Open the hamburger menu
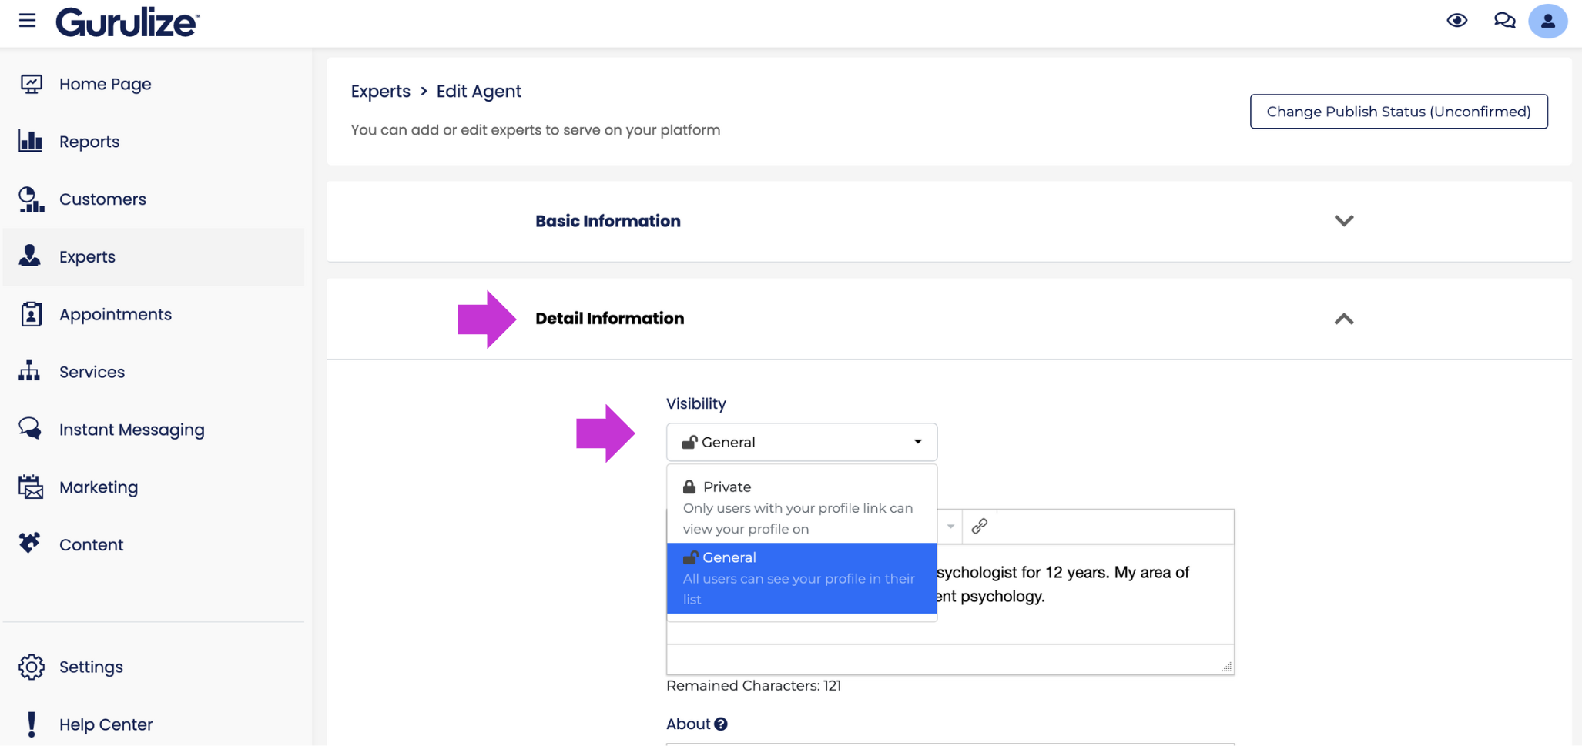 (27, 20)
